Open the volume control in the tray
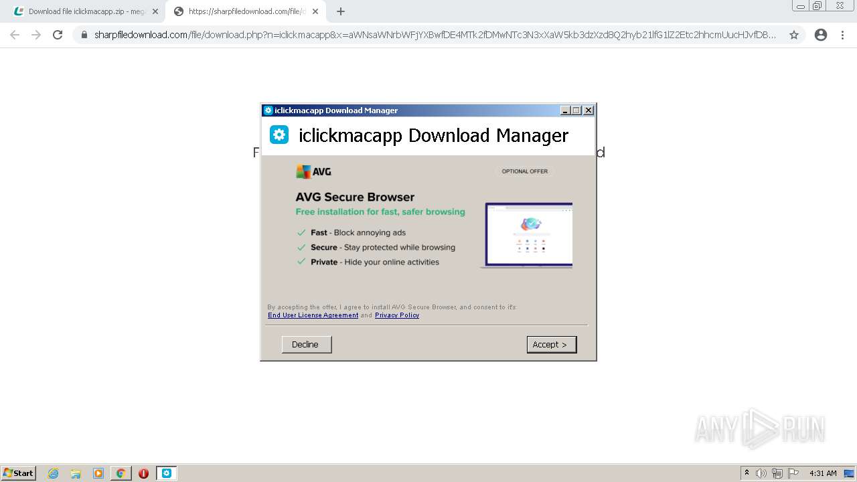The width and height of the screenshot is (857, 482). (x=761, y=473)
